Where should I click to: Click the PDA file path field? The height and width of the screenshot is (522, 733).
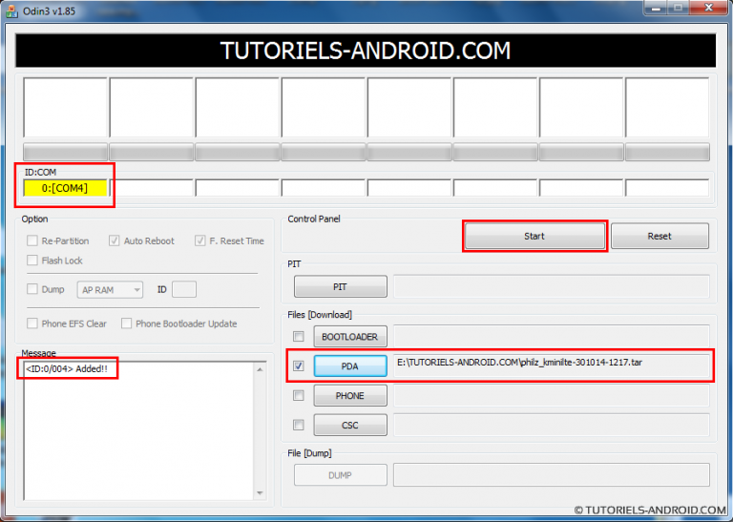(x=552, y=365)
